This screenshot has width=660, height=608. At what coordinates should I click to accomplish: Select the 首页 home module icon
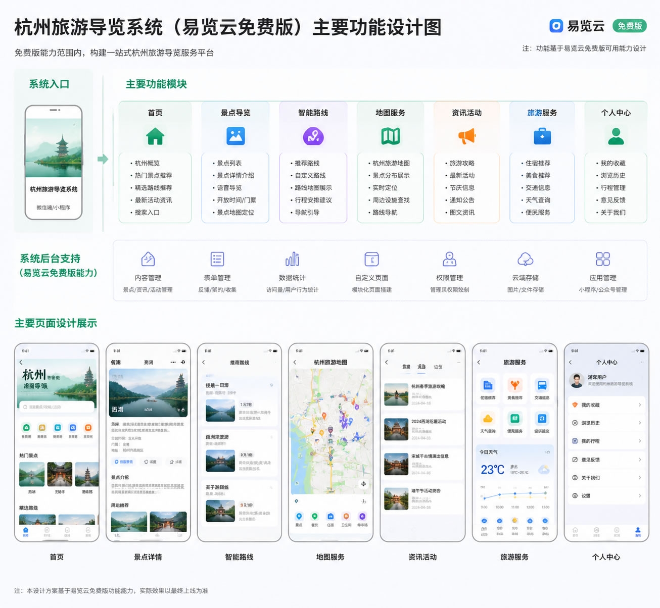pyautogui.click(x=155, y=135)
